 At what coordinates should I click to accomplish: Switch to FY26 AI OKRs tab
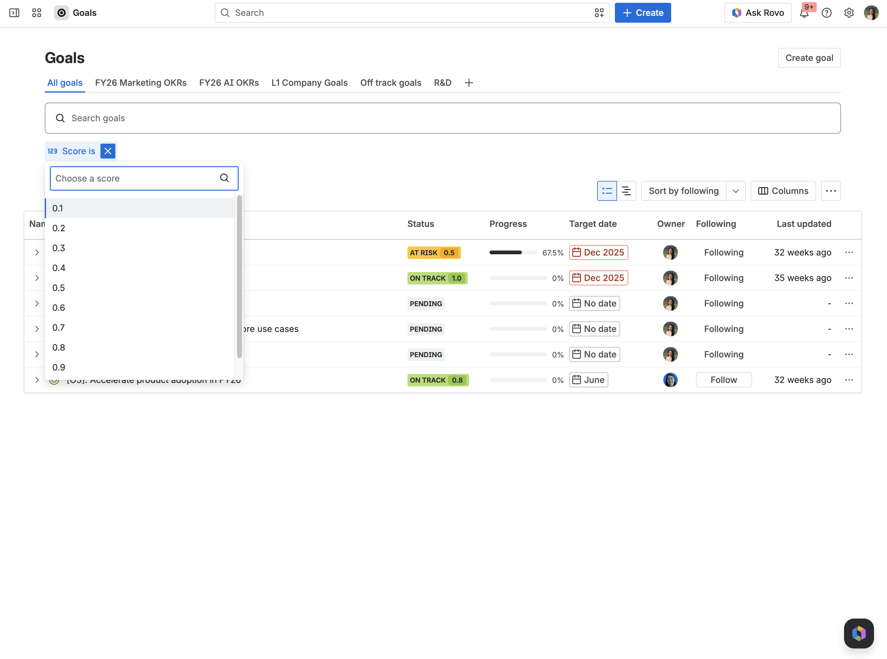point(229,83)
